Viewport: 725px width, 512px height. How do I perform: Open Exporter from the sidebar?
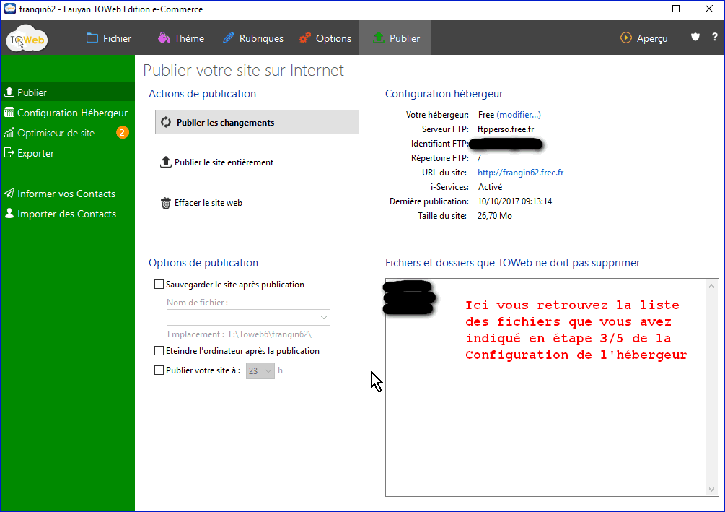(35, 153)
